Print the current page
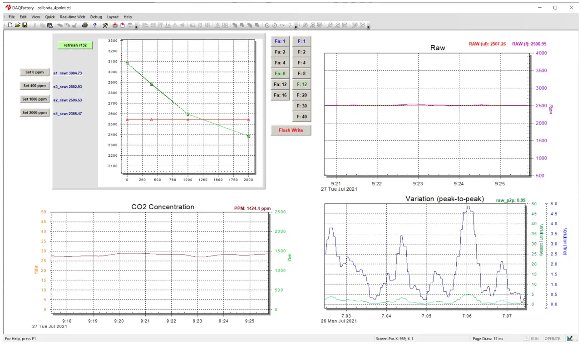 [85, 25]
